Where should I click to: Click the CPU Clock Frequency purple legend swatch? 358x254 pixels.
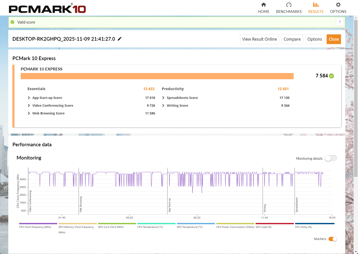pos(38,223)
